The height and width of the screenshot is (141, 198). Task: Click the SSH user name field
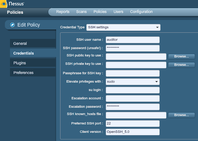[133, 40]
